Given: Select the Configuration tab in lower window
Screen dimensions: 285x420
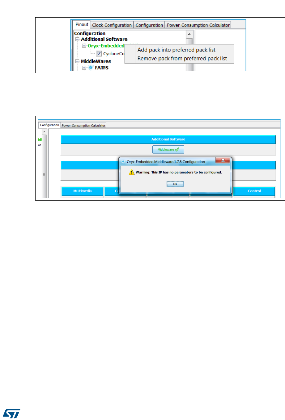Looking at the screenshot, I should (x=49, y=125).
